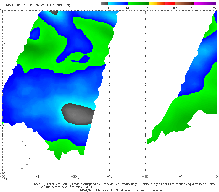Click the latitude axis label '-55'

(x=3, y=125)
